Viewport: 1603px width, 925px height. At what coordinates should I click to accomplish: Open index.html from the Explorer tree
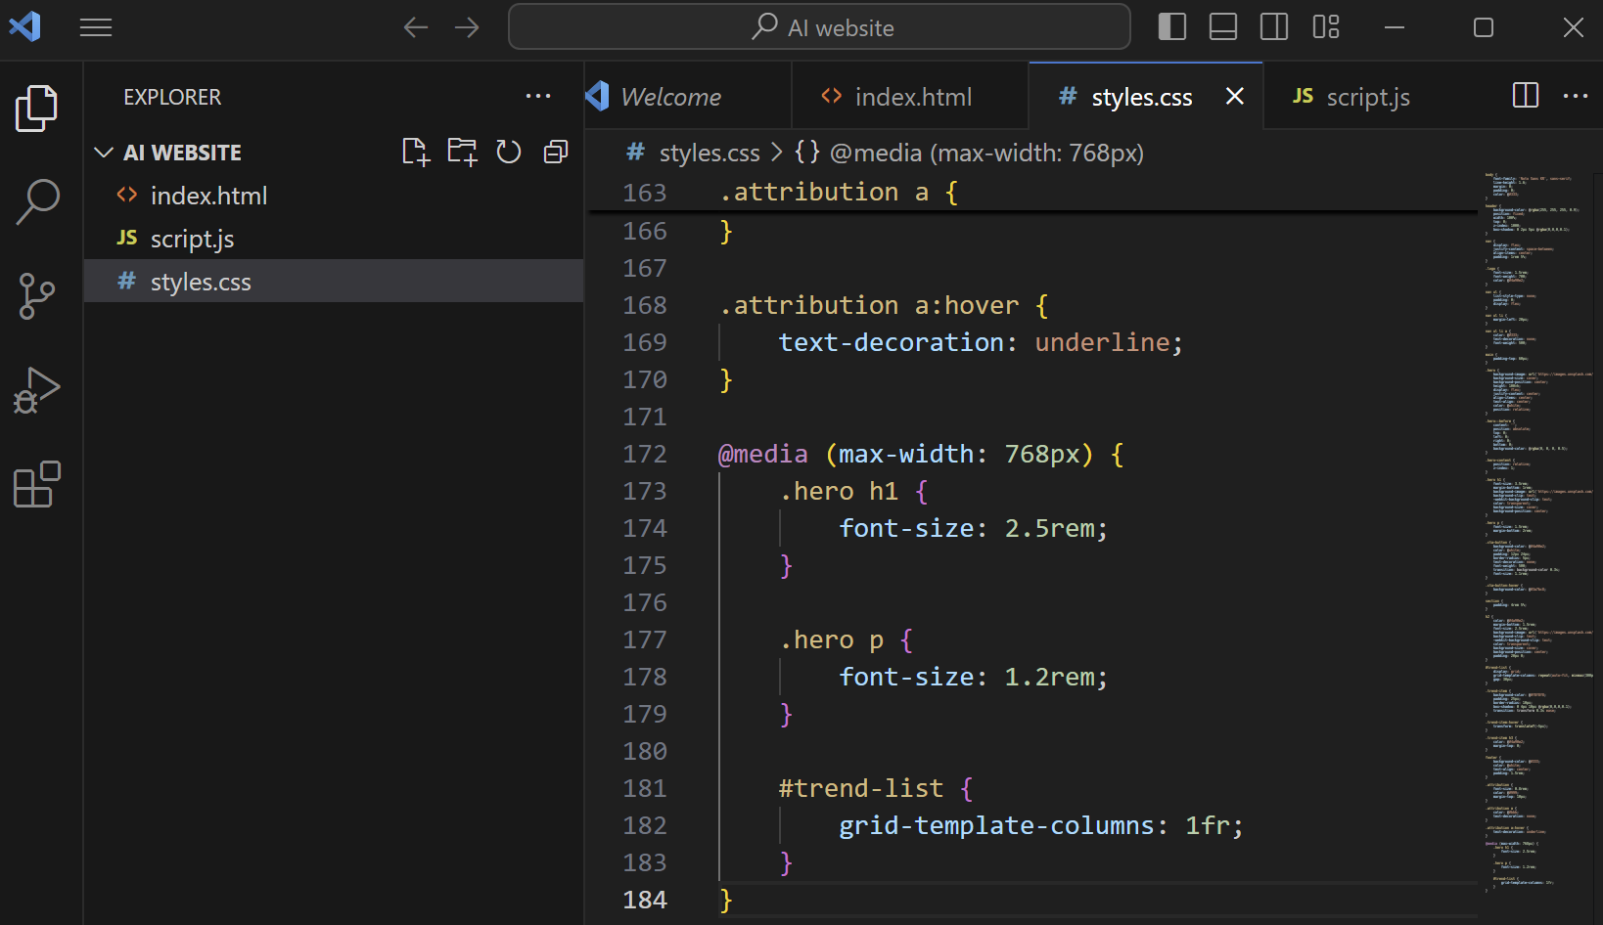coord(334,196)
